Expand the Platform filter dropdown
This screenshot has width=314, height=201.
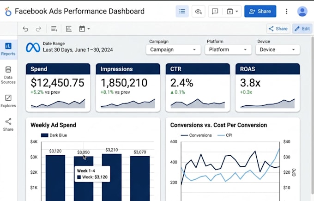[x=228, y=50]
